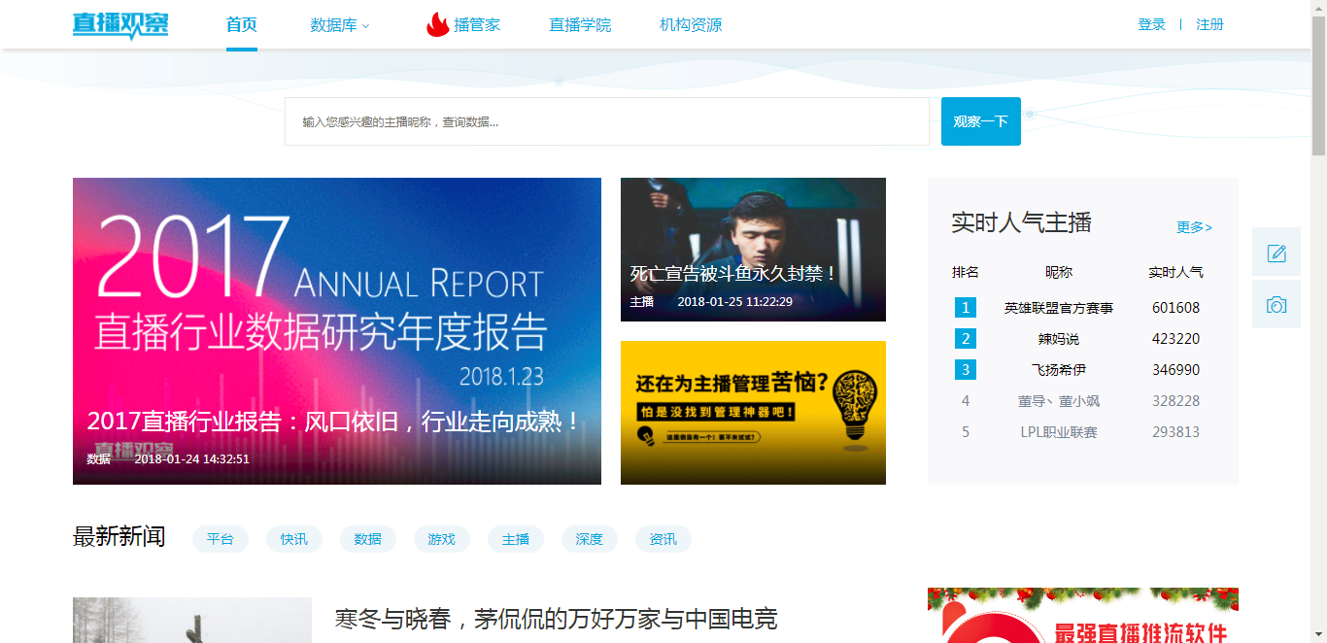Open the 直播学院 menu item
Viewport: 1327px width, 643px height.
coord(580,25)
